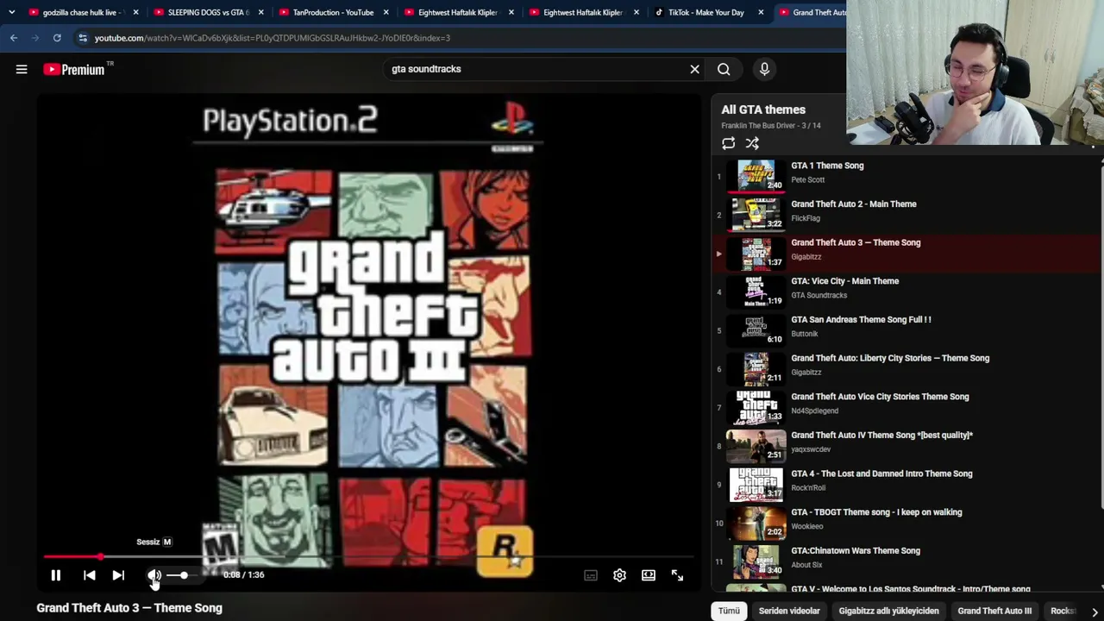Click the channel name 'Pete Scott'

pyautogui.click(x=808, y=180)
